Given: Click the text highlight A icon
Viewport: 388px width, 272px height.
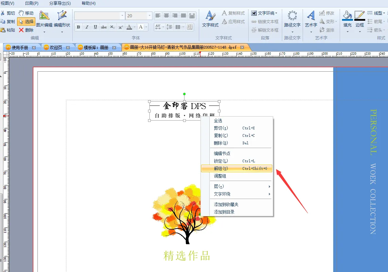Looking at the screenshot, I should pos(141,27).
